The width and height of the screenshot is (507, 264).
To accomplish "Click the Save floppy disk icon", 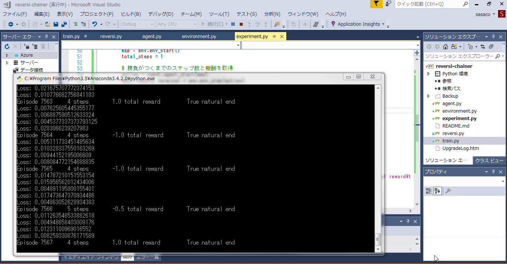I will pyautogui.click(x=56, y=24).
